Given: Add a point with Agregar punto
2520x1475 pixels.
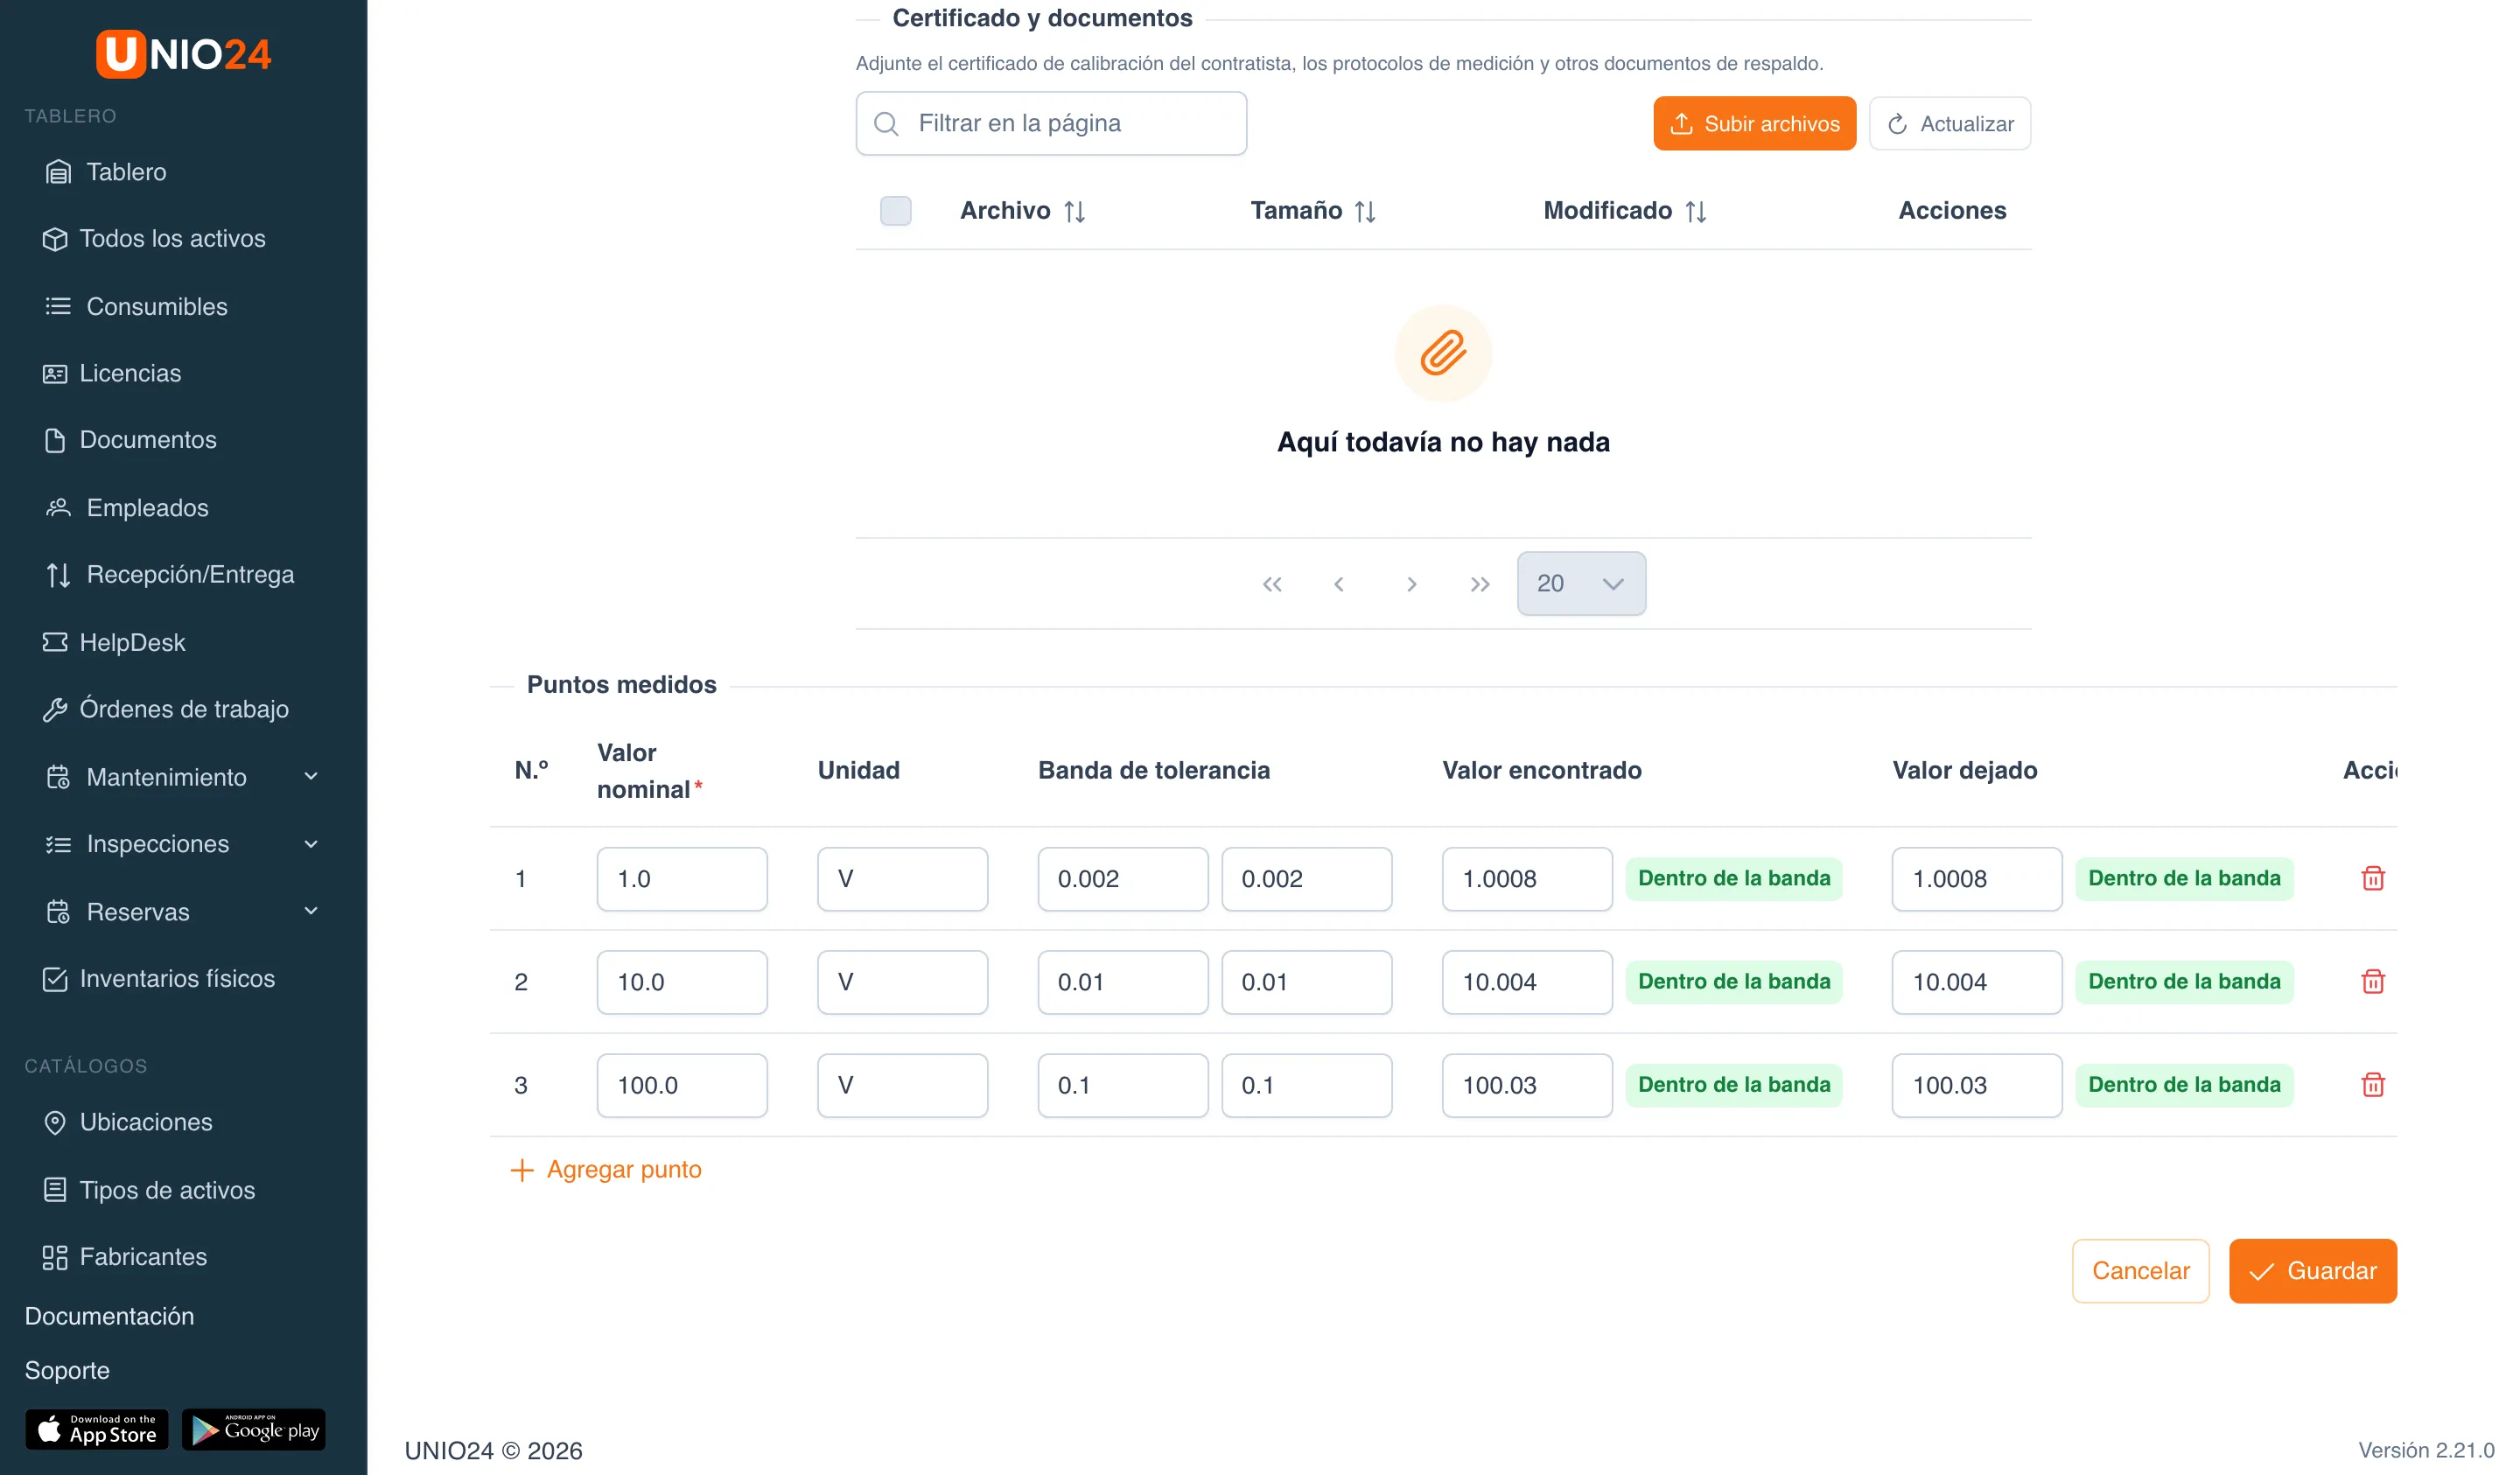Looking at the screenshot, I should pyautogui.click(x=606, y=1169).
